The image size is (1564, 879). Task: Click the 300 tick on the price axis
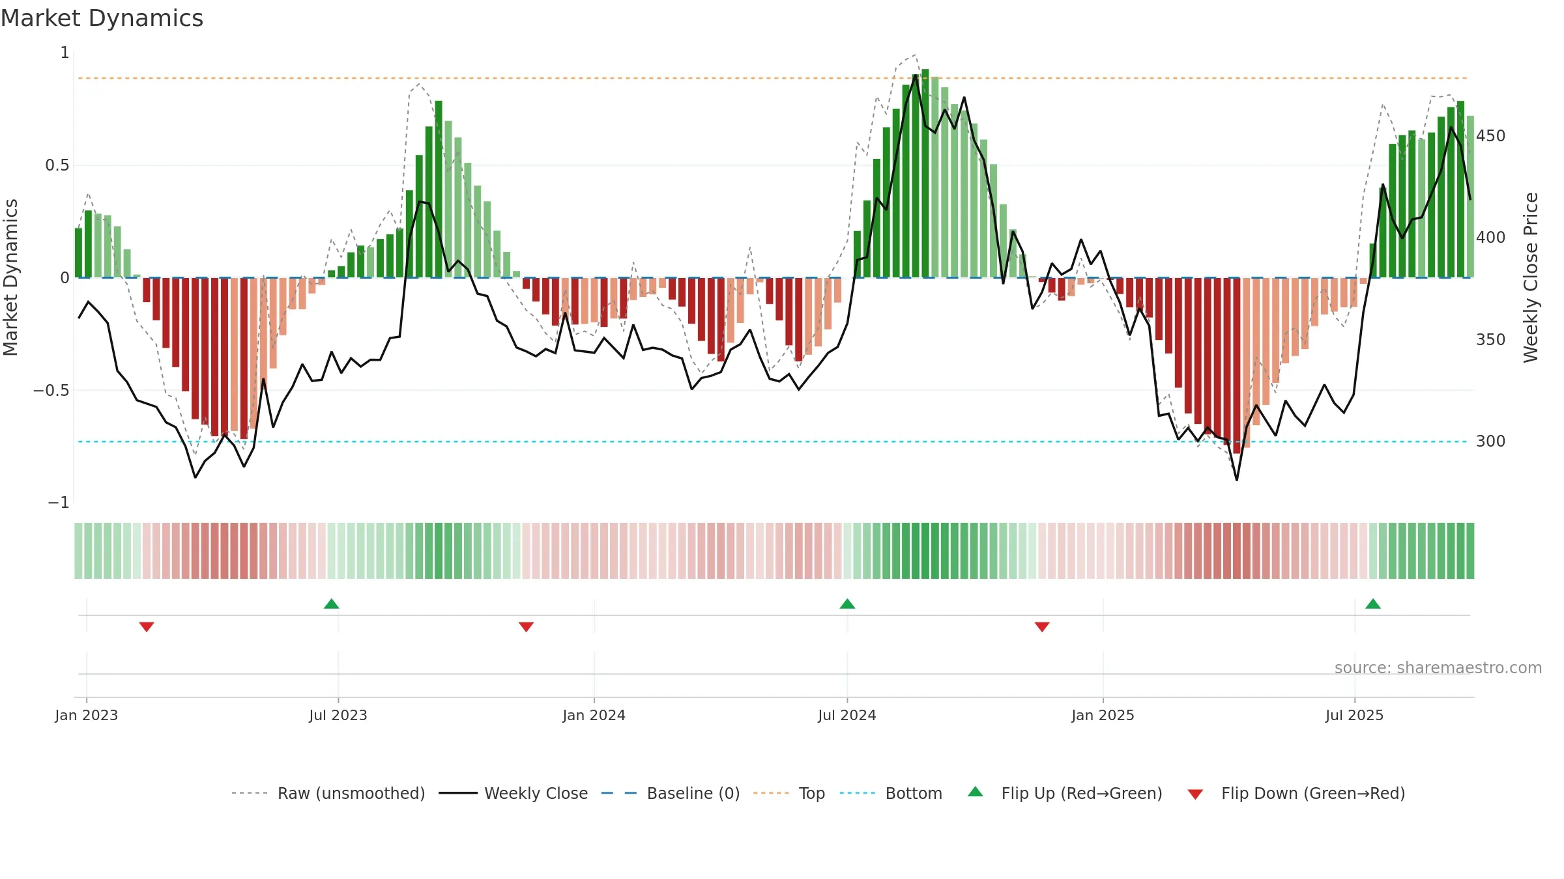coord(1491,441)
